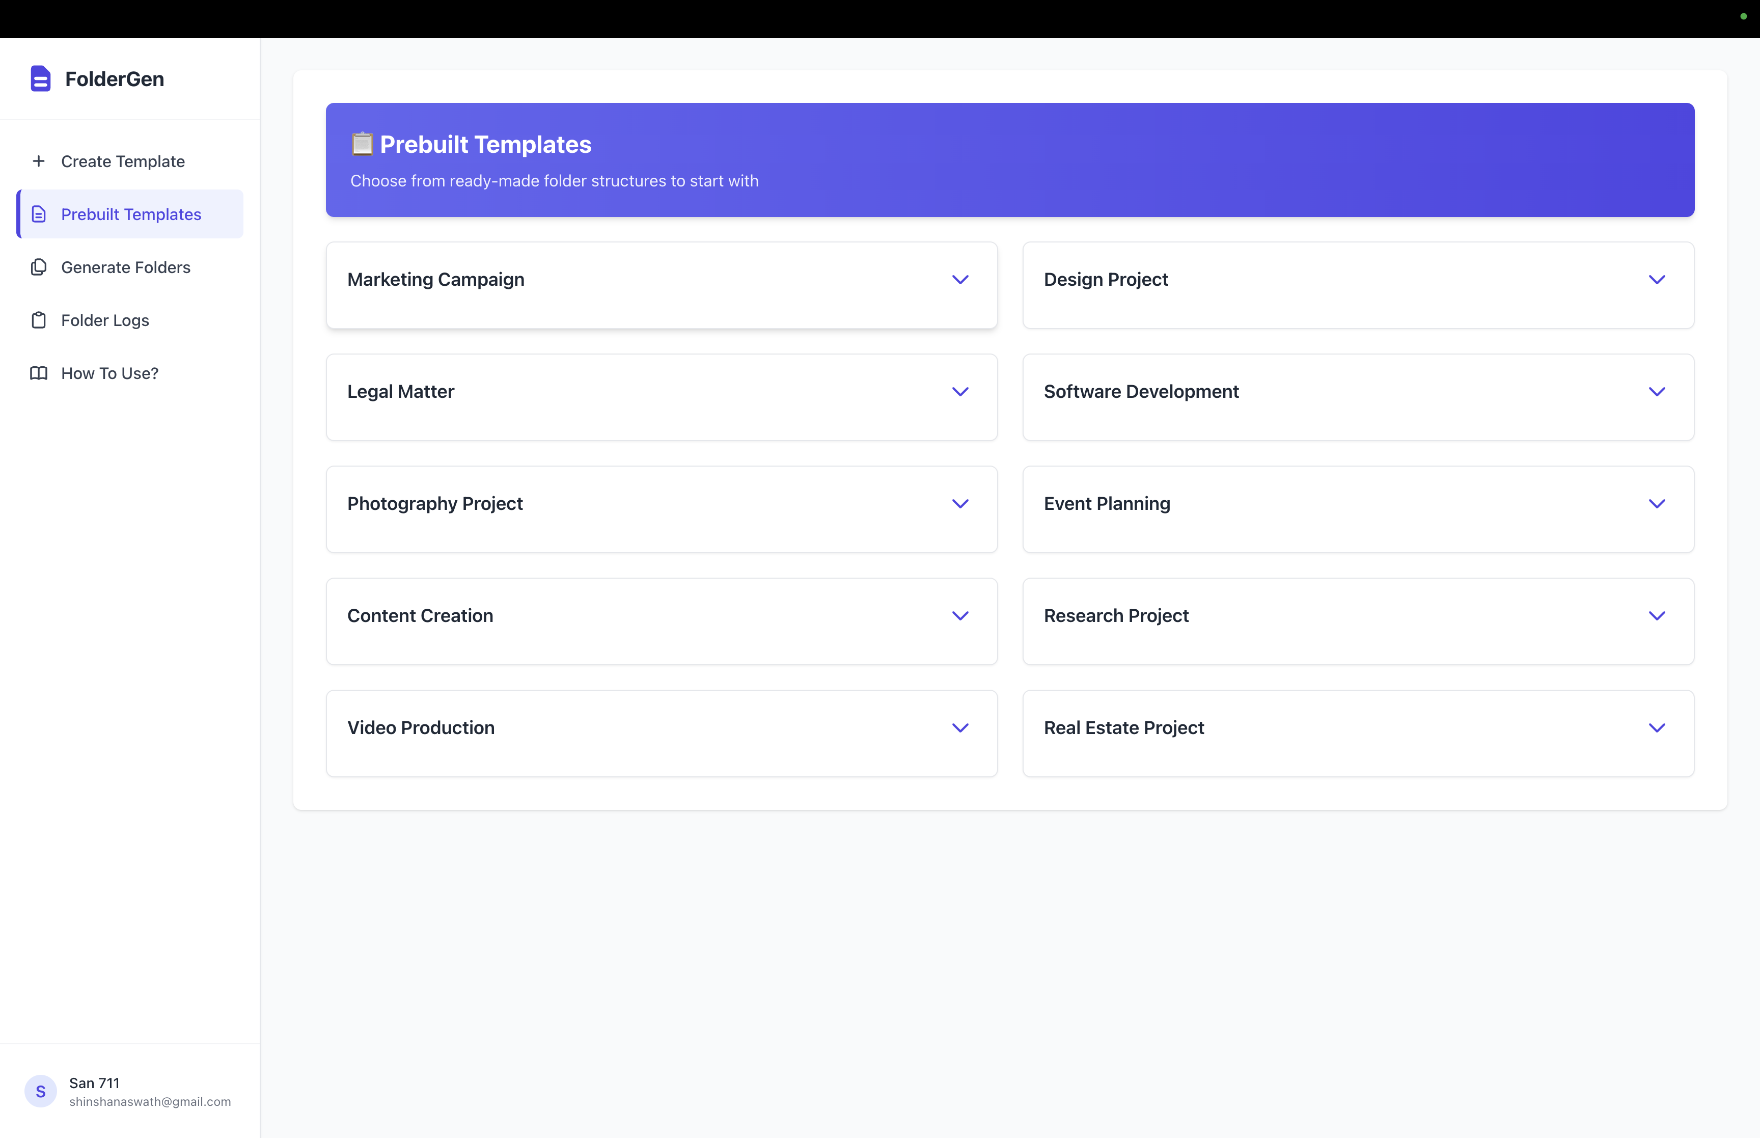Click the copy icon beside Generate Folders
The width and height of the screenshot is (1760, 1138).
38,267
